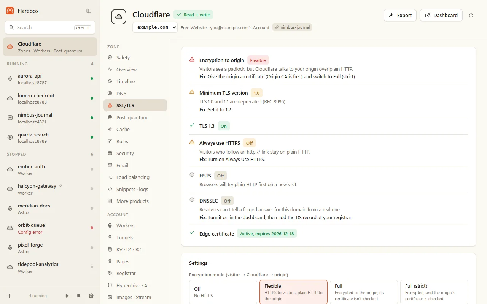Click the nimbus-journal linked project chip

292,27
